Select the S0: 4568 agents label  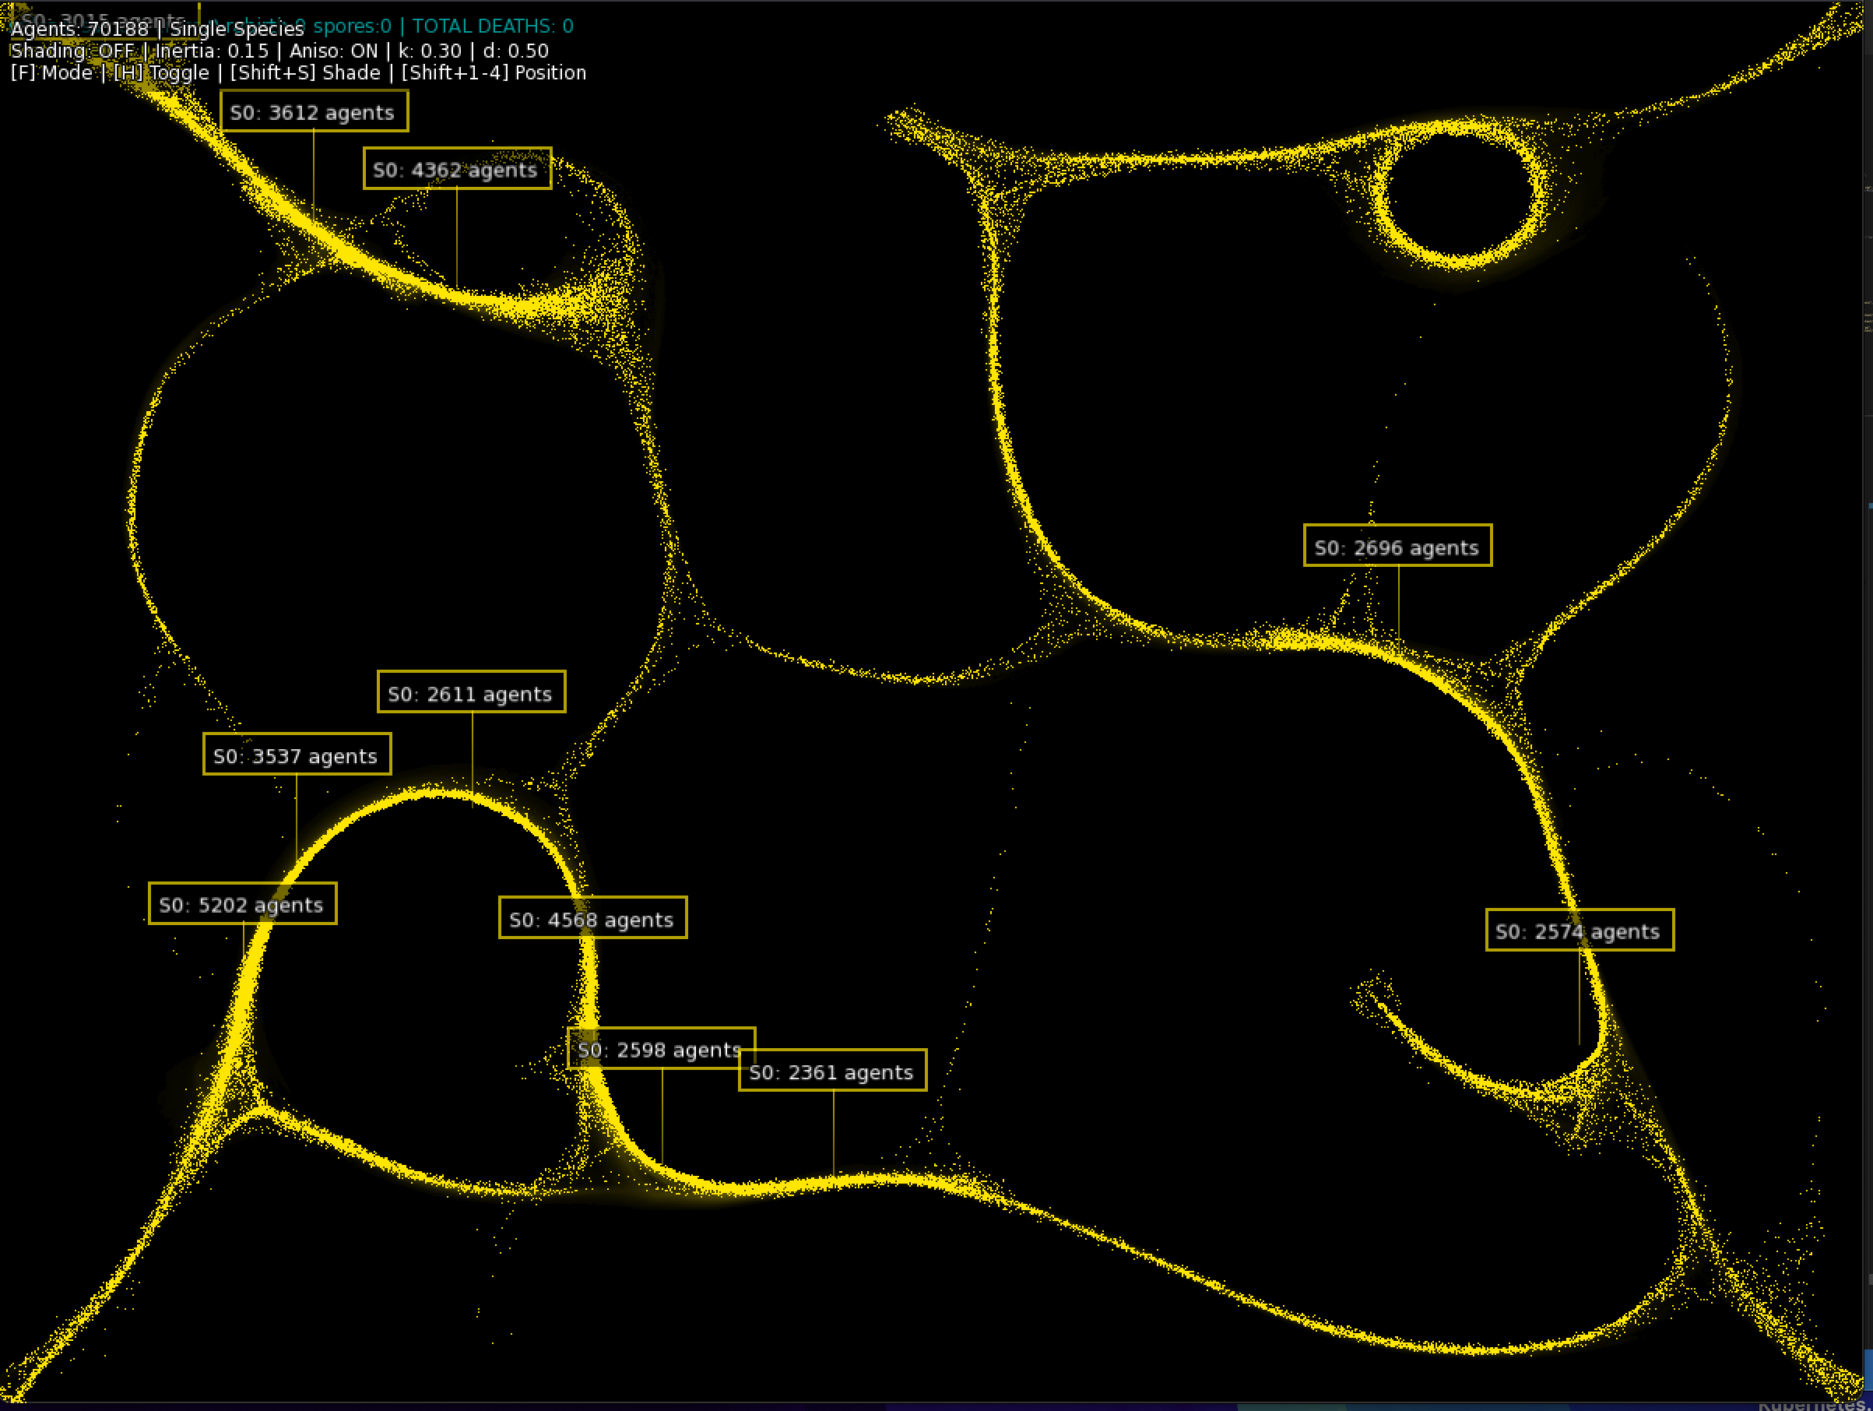(592, 919)
